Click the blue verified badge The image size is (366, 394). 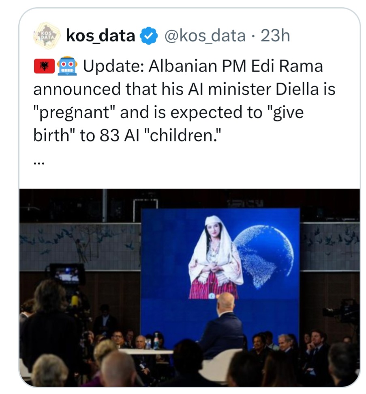click(148, 37)
